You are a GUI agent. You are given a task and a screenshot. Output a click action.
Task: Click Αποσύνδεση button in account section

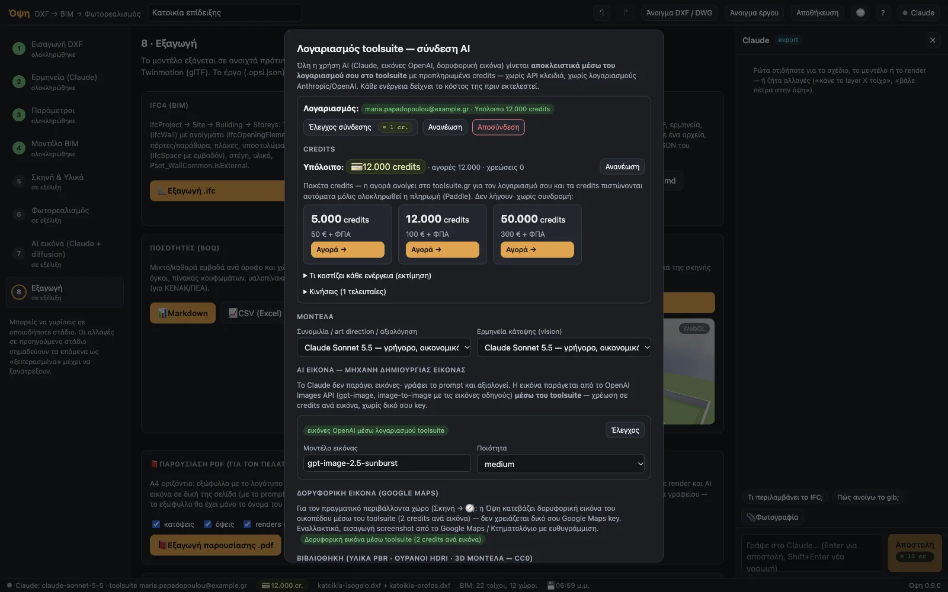[498, 127]
